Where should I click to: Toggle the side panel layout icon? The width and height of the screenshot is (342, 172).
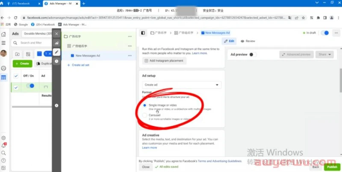(143, 33)
